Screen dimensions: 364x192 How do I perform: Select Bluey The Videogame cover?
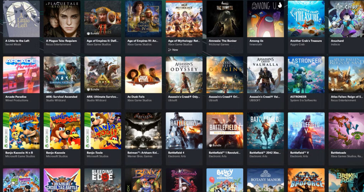click(x=225, y=180)
